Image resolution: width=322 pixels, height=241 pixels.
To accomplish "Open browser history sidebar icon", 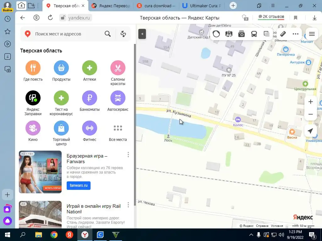I will click(8, 19).
